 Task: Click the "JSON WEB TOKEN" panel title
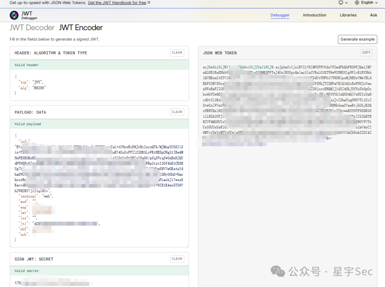pos(220,53)
